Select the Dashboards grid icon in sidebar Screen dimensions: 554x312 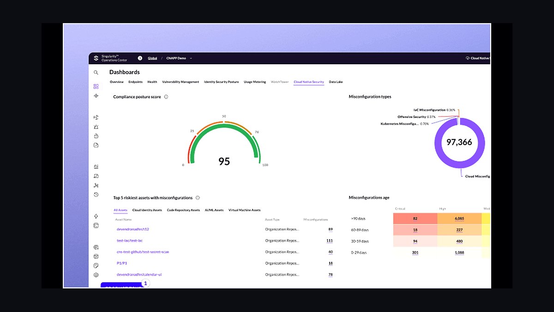pyautogui.click(x=96, y=86)
